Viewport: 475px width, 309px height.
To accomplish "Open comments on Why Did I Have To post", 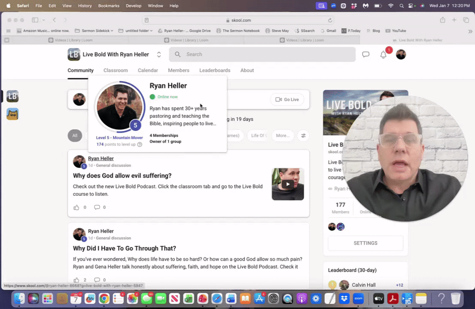I will click(97, 280).
